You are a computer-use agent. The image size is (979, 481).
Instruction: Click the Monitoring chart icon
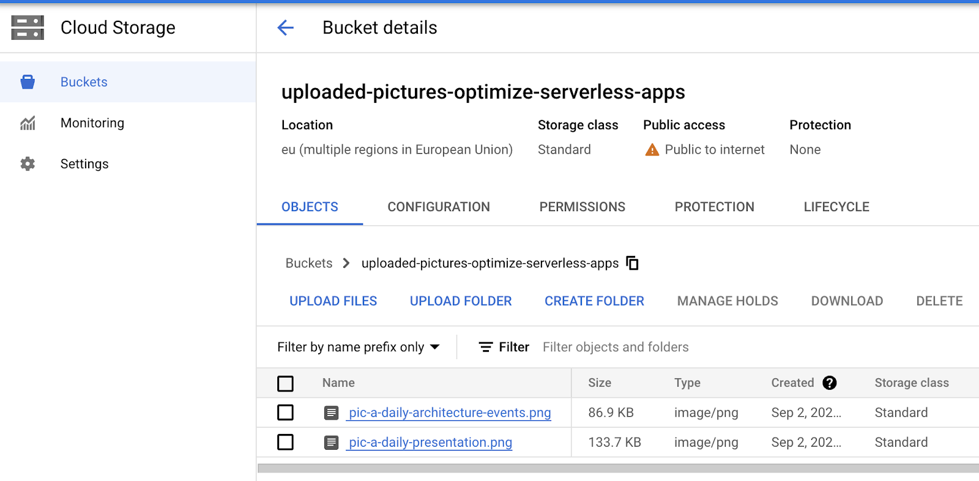click(28, 123)
